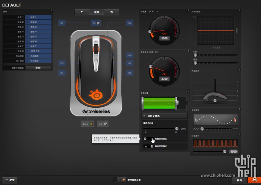Image resolution: width=261 pixels, height=185 pixels.
Task: Open help for the 操作 actions panel
Action: [x=51, y=10]
